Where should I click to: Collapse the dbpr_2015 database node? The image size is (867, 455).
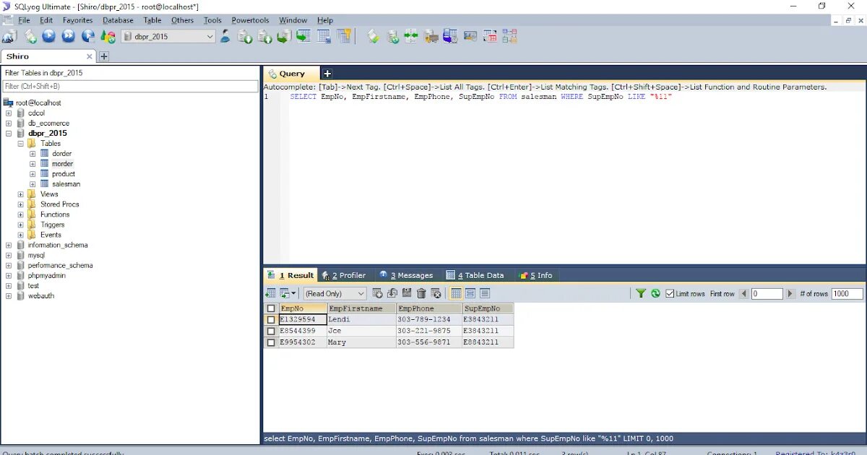[x=9, y=134]
